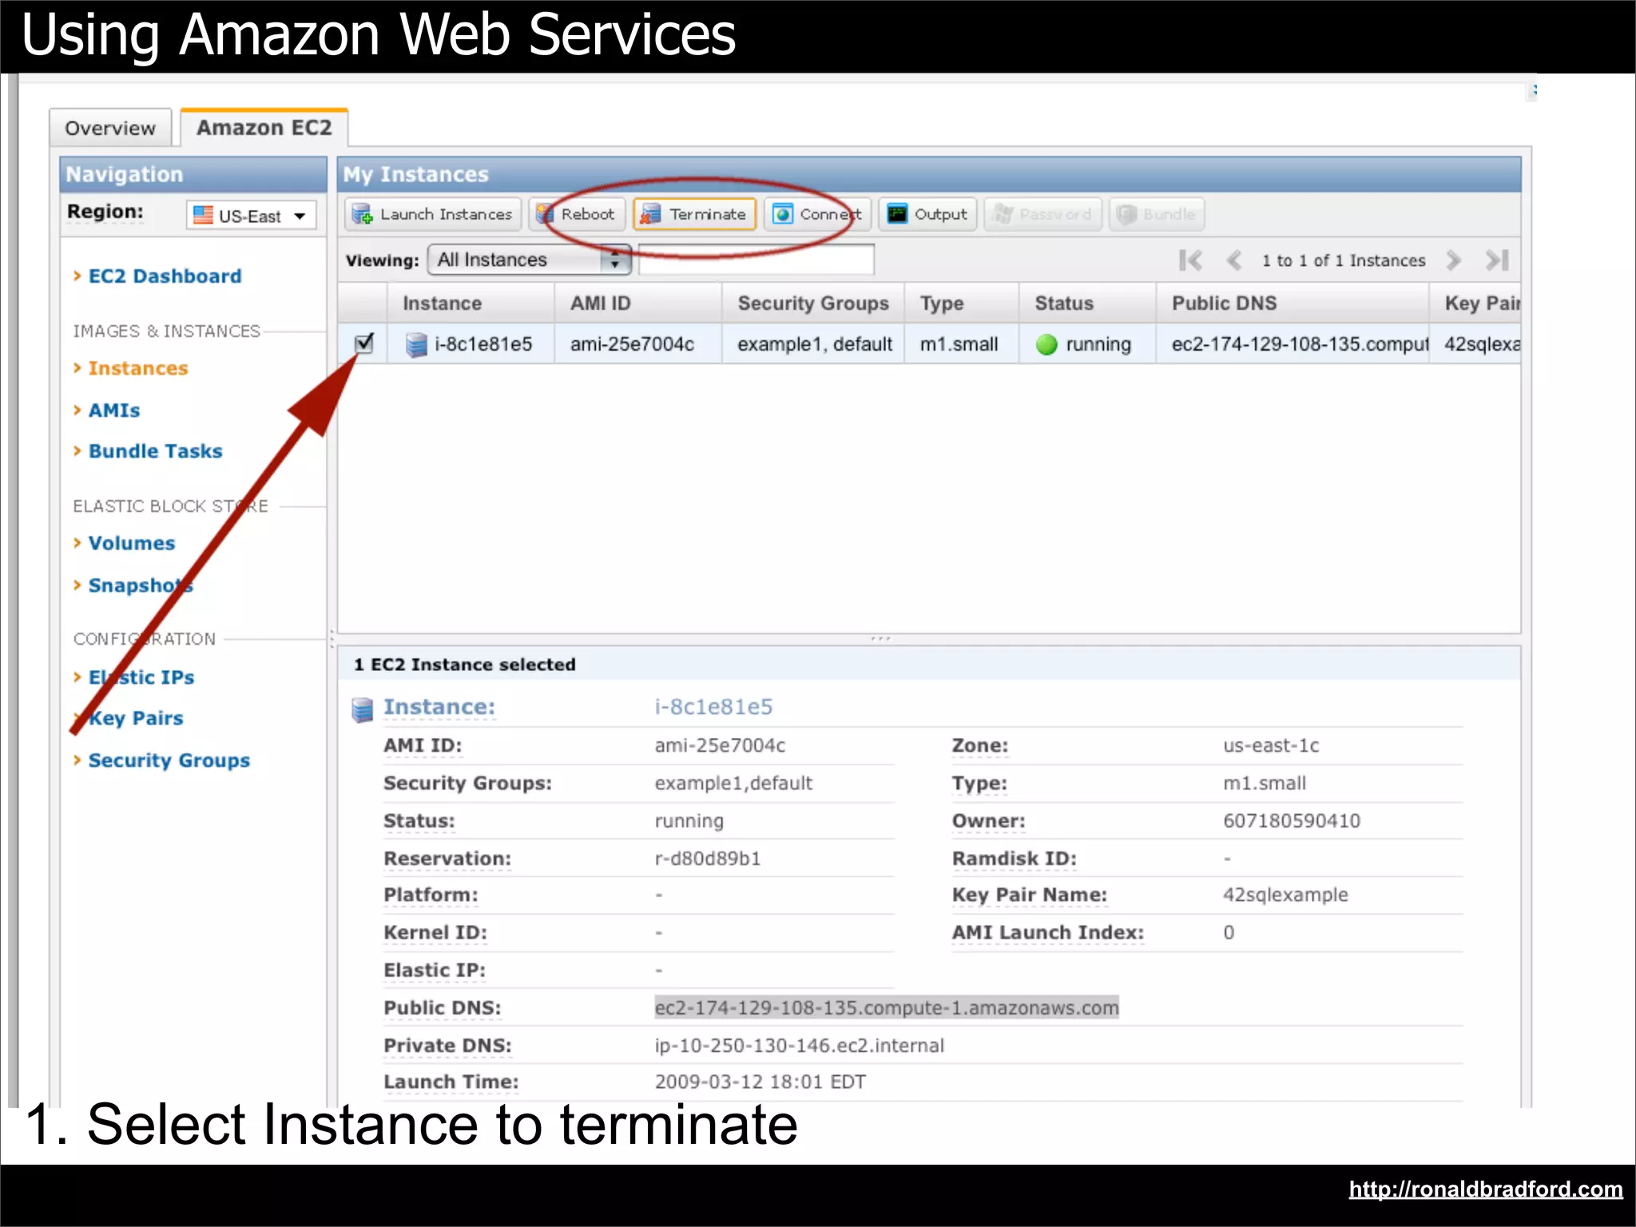Screen dimensions: 1636x1227
Task: Click the Launch Instances icon
Action: tap(363, 214)
